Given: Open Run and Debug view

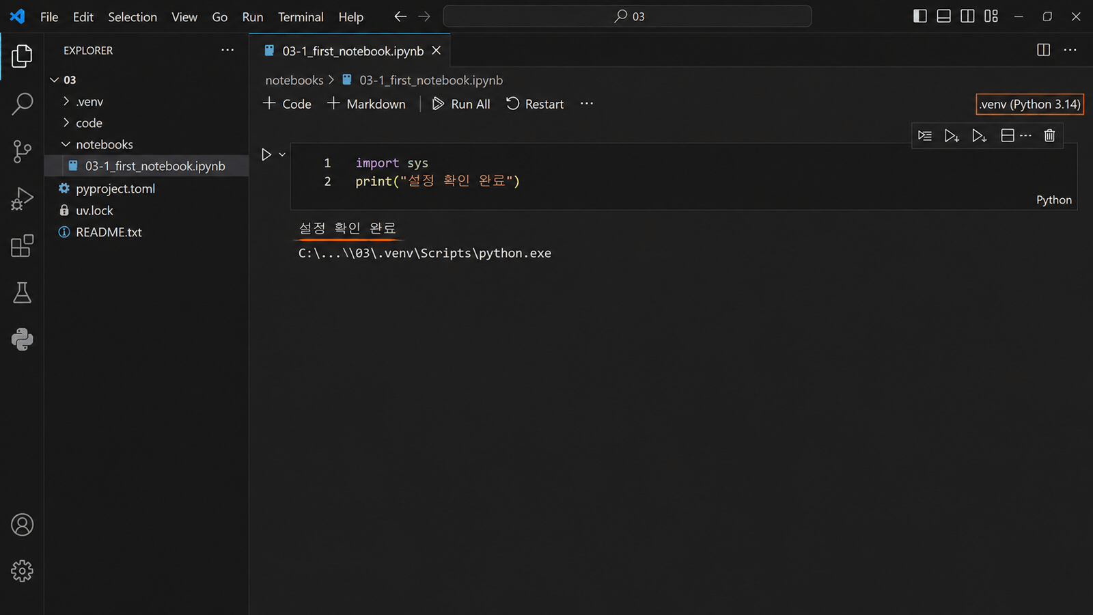Looking at the screenshot, I should coord(22,198).
